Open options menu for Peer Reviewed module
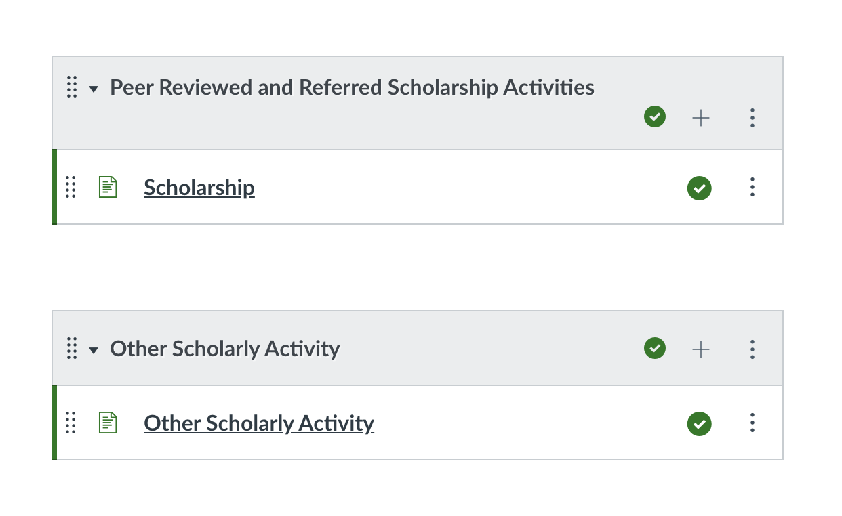The width and height of the screenshot is (842, 516). click(x=752, y=118)
